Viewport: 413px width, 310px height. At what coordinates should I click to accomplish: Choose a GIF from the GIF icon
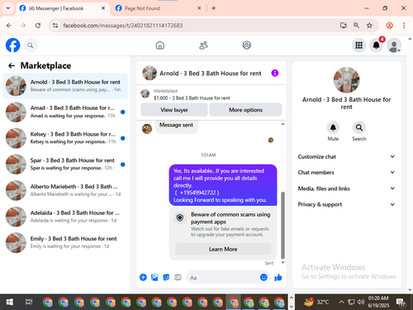click(178, 277)
